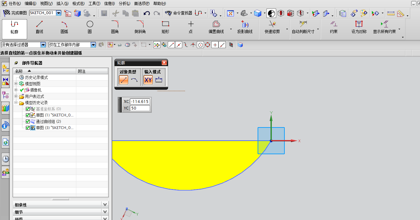
Task: Open the 插入 menu
Action: [x=62, y=3]
